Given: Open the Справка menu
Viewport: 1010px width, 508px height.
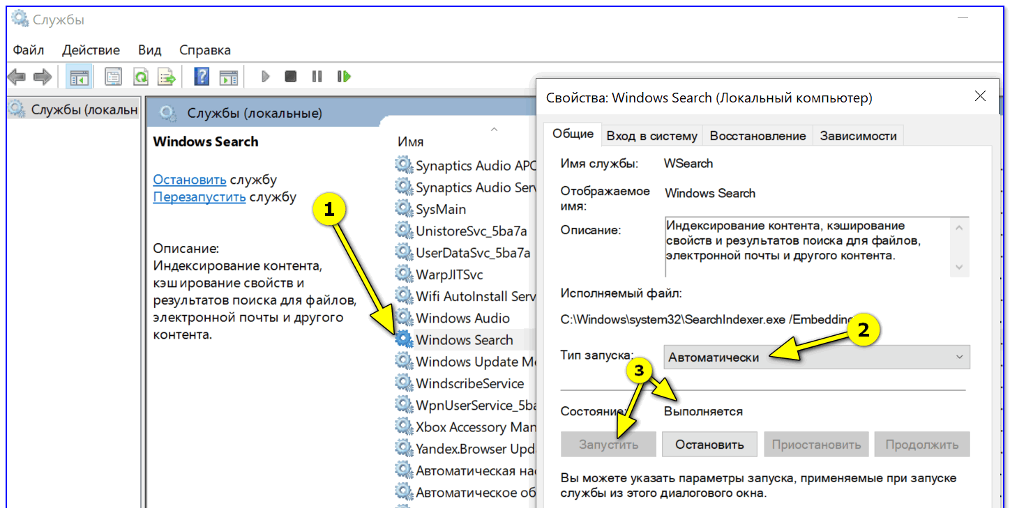Looking at the screenshot, I should point(205,50).
